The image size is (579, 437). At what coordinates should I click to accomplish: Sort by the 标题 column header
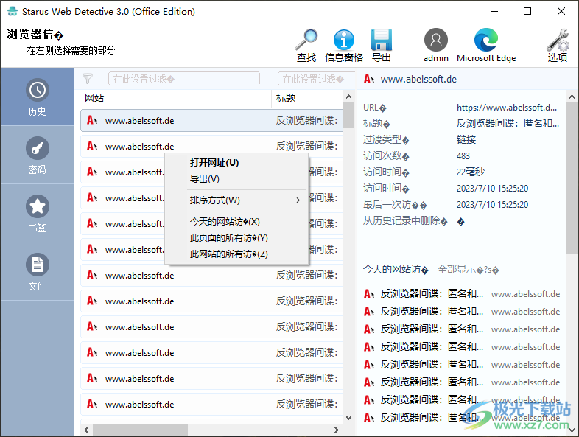pos(307,98)
